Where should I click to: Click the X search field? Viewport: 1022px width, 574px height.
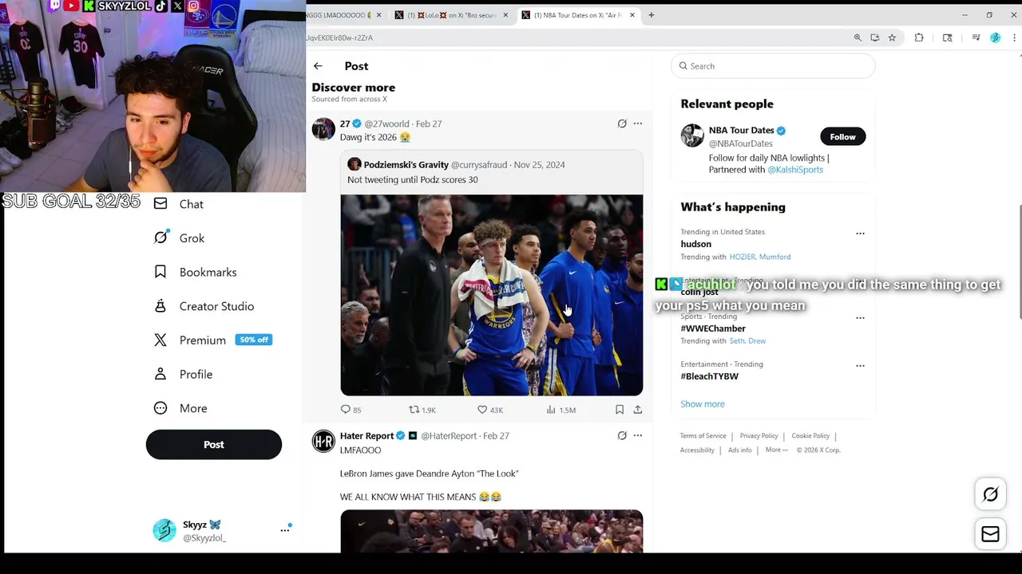coord(773,66)
